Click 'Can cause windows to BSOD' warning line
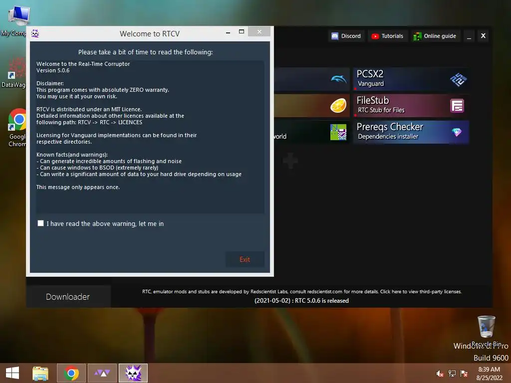Viewport: 511px width, 383px height. 97,168
